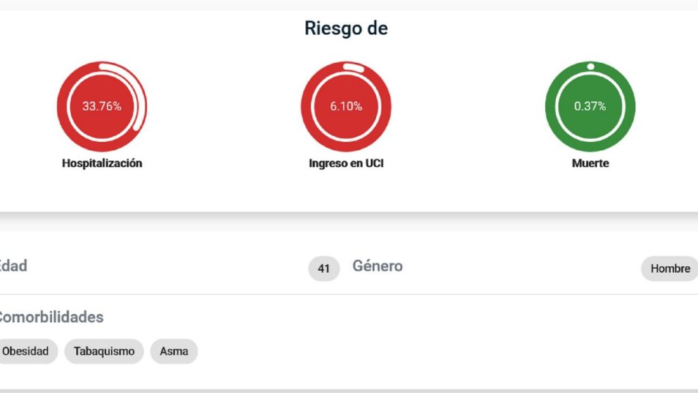This screenshot has width=698, height=393.
Task: Click the 6.10% UCI risk value
Action: click(x=346, y=106)
